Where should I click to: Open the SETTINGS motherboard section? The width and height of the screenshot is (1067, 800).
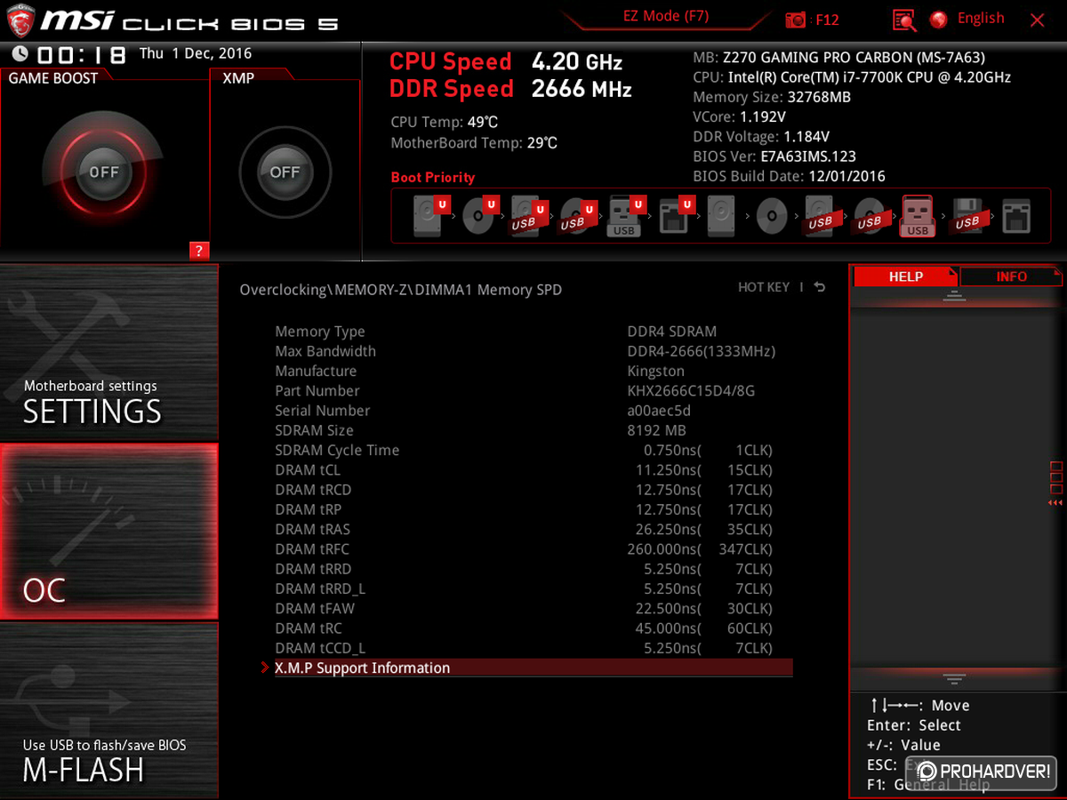coord(108,352)
